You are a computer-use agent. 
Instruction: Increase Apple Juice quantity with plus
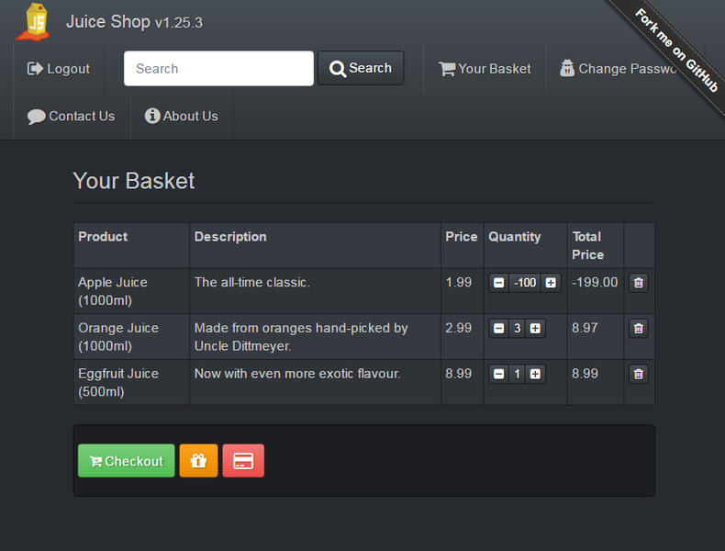(x=551, y=283)
